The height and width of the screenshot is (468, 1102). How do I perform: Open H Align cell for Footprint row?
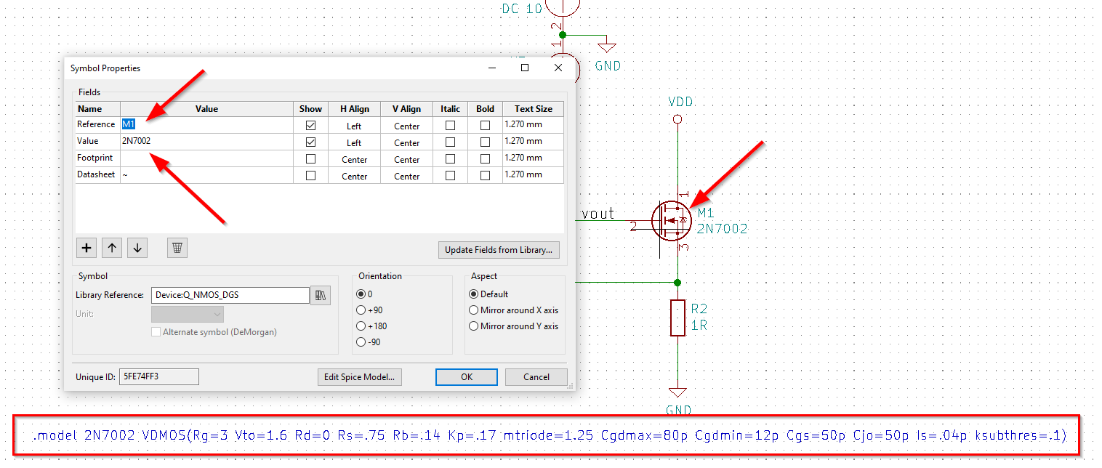pos(354,159)
